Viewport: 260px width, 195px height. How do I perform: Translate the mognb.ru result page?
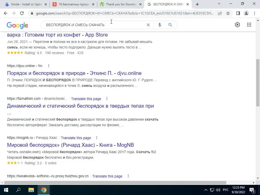[76, 138]
